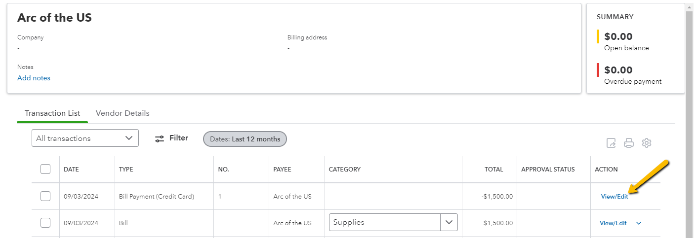Click View/Edit for the Bill row
Viewport: 697px width, 238px height.
[x=613, y=223]
